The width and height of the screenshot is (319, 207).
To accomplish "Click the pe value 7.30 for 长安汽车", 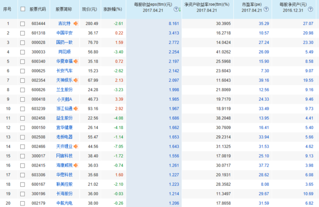I will (265, 71).
